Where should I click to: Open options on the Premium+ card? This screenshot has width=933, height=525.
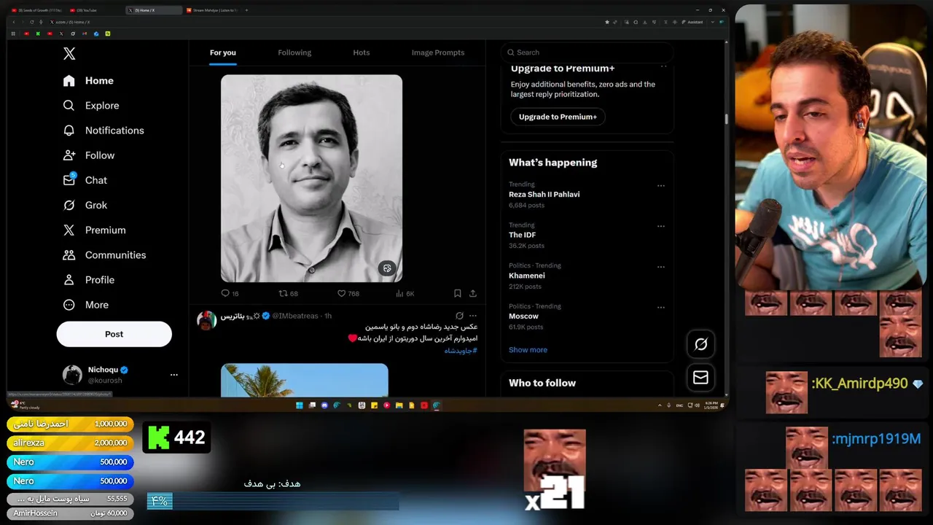tap(663, 66)
